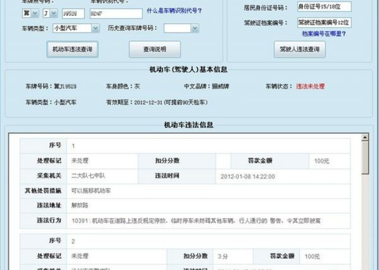The height and width of the screenshot is (270, 379).
Task: Select 未处理 status in record 1
Action: pyautogui.click(x=80, y=161)
